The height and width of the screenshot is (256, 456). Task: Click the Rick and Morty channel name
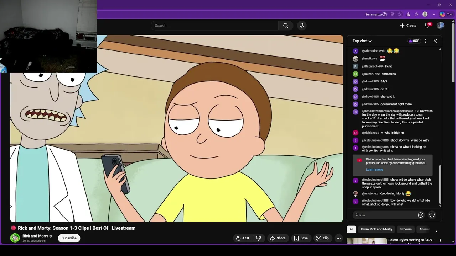35,236
